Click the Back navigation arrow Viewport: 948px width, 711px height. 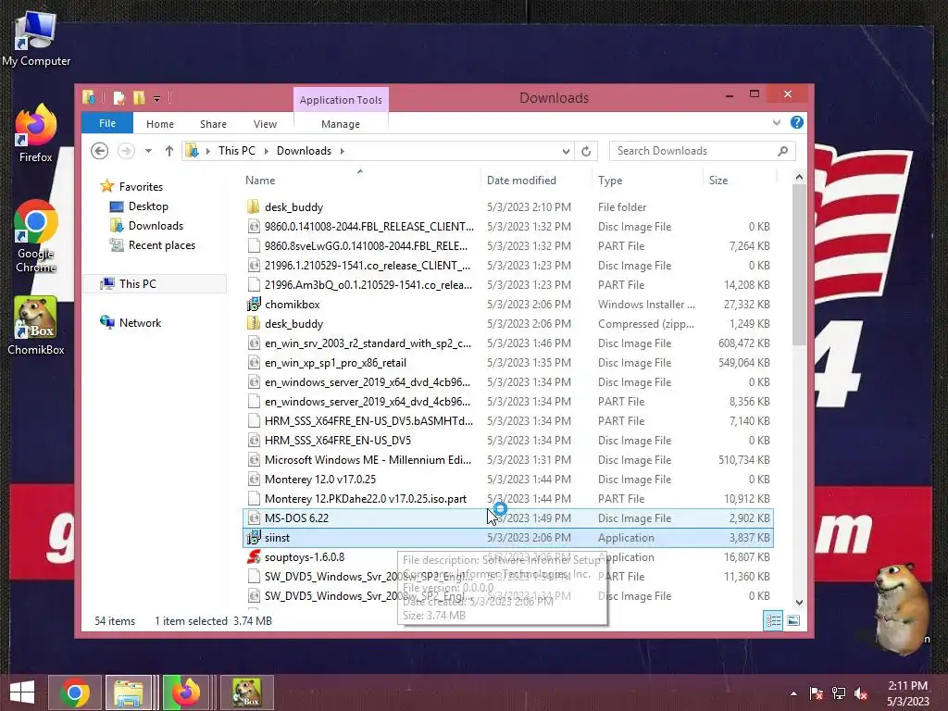[x=100, y=151]
